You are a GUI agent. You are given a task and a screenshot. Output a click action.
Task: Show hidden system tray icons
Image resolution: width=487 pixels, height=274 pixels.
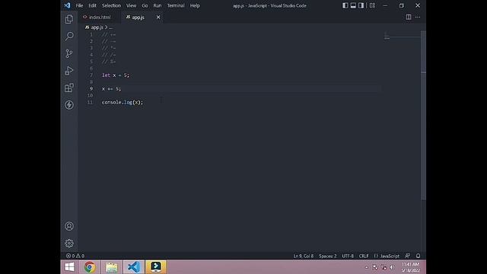coord(367,267)
